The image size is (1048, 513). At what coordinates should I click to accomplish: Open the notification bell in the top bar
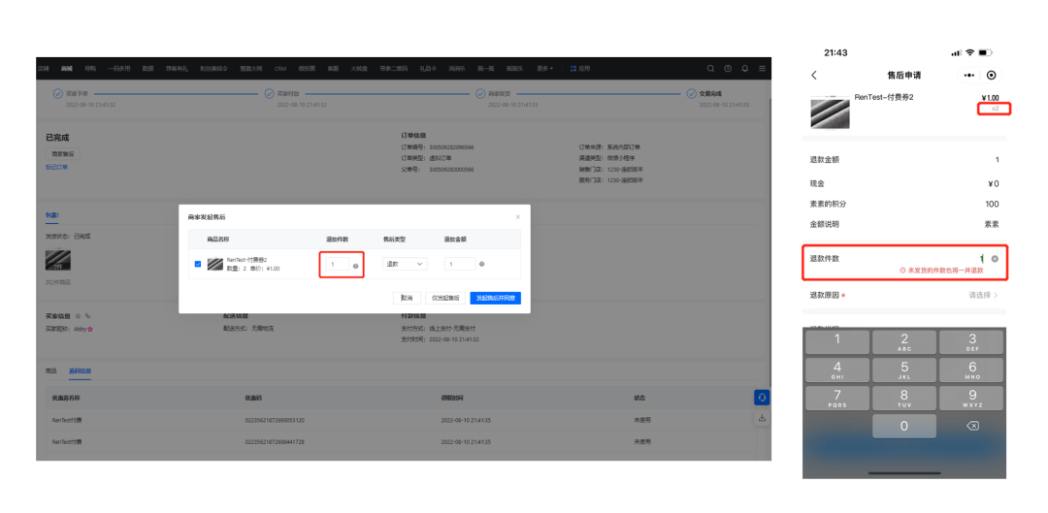(744, 68)
